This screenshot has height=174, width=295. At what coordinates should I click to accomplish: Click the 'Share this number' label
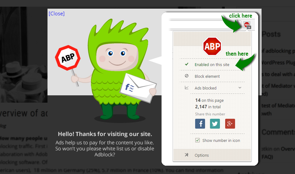(x=210, y=114)
